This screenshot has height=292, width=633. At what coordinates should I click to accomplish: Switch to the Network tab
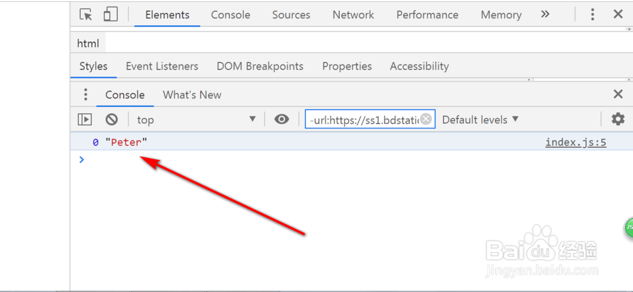coord(353,15)
